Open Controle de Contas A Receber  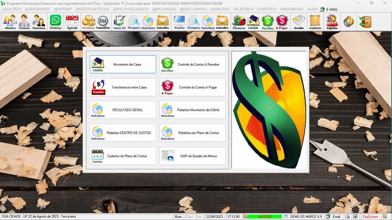click(193, 65)
